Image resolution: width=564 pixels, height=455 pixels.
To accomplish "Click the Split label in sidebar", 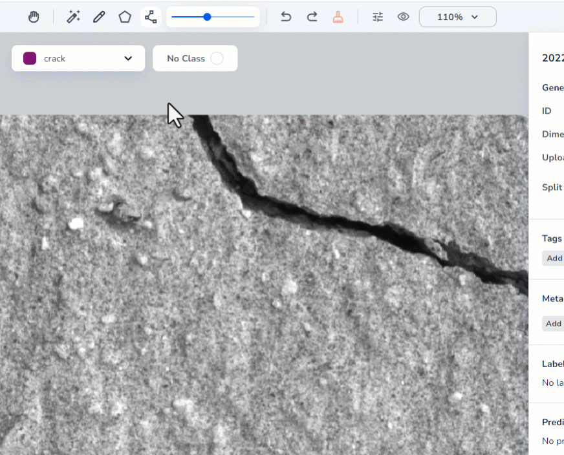I will (x=551, y=187).
